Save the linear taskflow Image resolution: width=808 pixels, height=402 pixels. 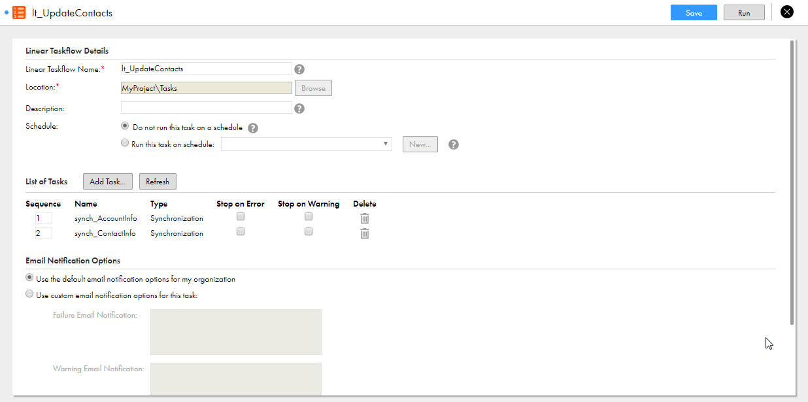694,12
